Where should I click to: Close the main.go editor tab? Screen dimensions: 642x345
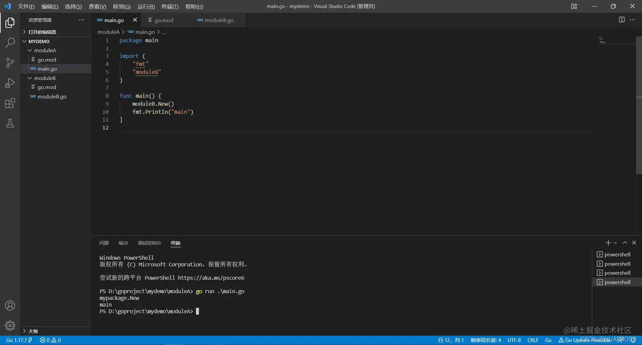pyautogui.click(x=135, y=20)
